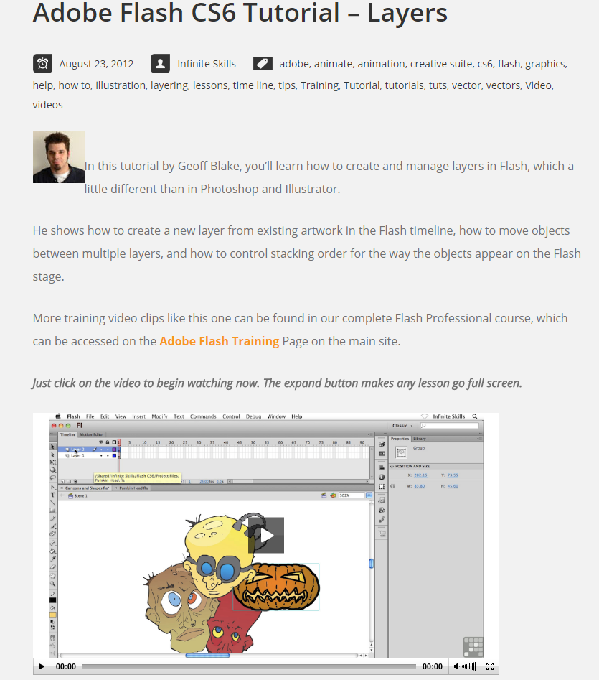Toggle outline mode for Layer 1
599x680 pixels.
pos(113,456)
